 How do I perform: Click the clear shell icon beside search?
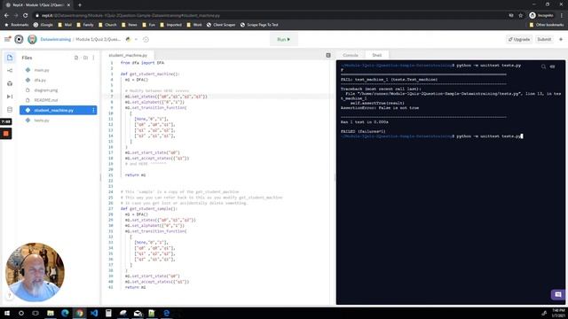(x=552, y=66)
